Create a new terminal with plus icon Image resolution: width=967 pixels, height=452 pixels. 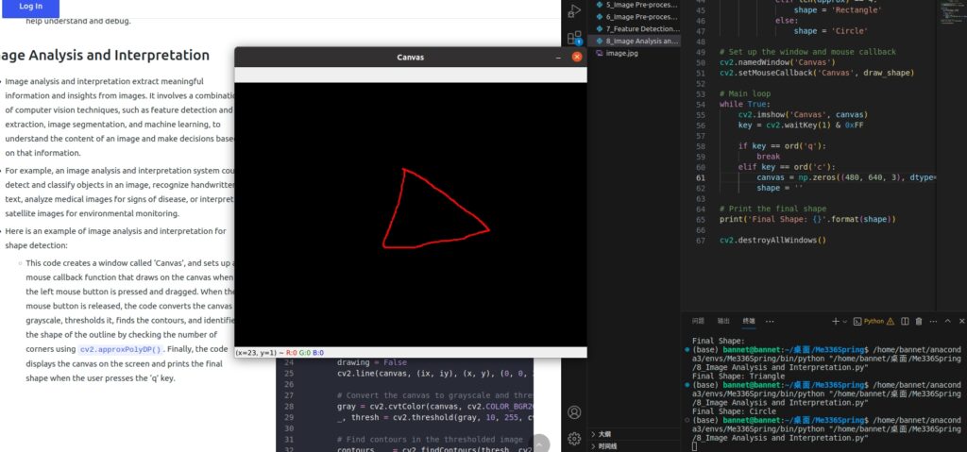[836, 321]
